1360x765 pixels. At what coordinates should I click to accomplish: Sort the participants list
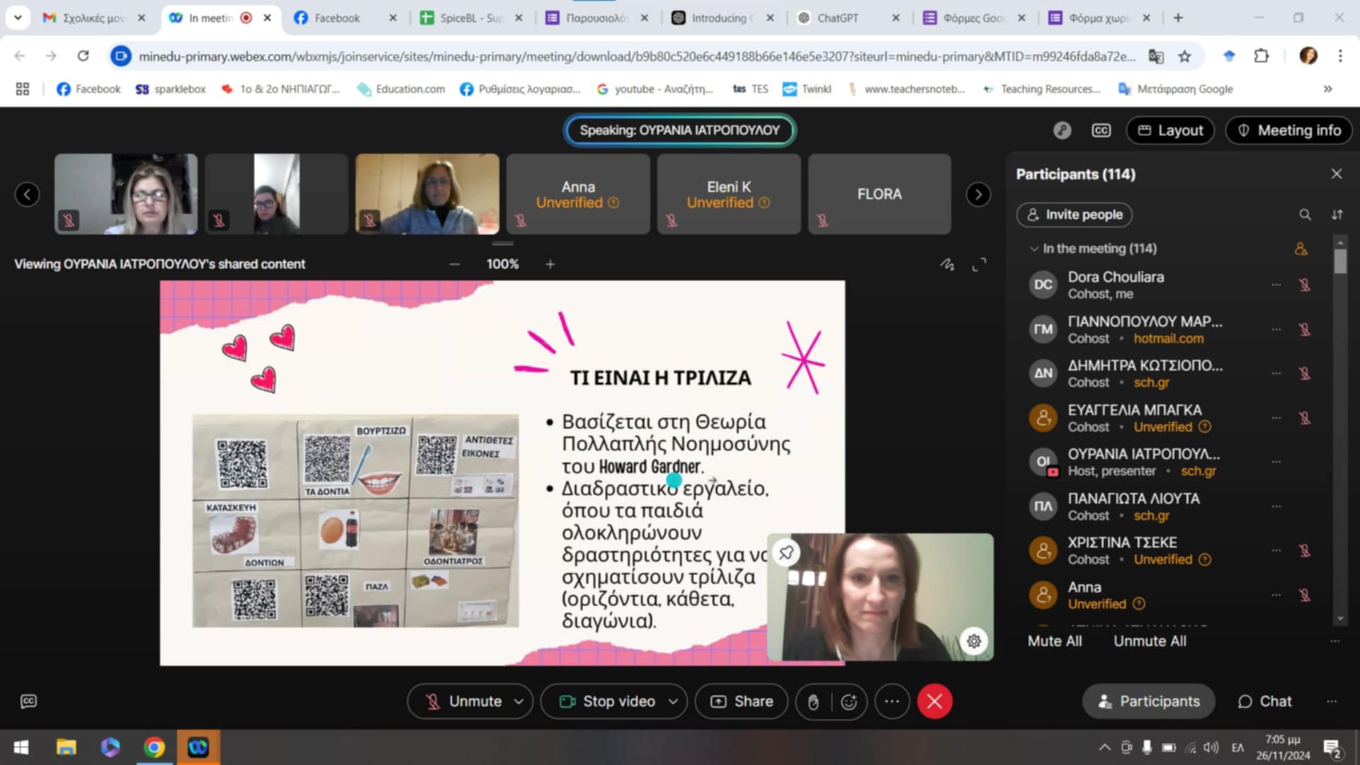[1337, 215]
